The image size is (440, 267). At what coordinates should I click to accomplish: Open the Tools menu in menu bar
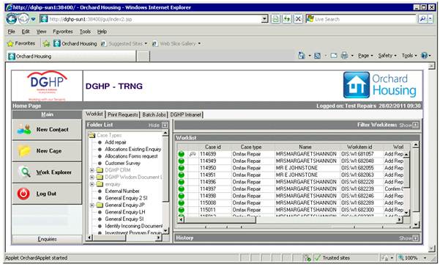(x=85, y=32)
